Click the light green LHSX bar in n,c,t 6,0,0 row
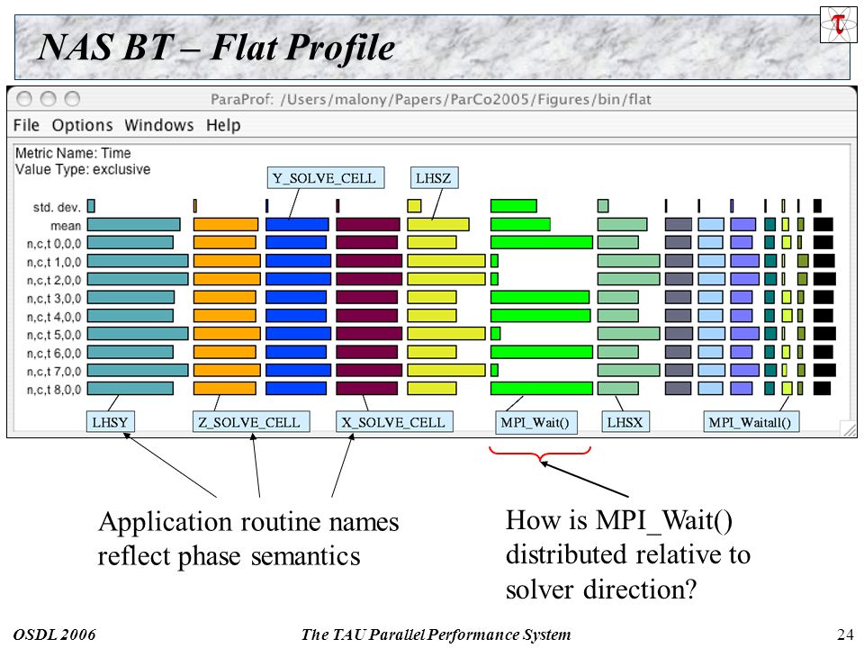The width and height of the screenshot is (864, 648). tap(617, 352)
